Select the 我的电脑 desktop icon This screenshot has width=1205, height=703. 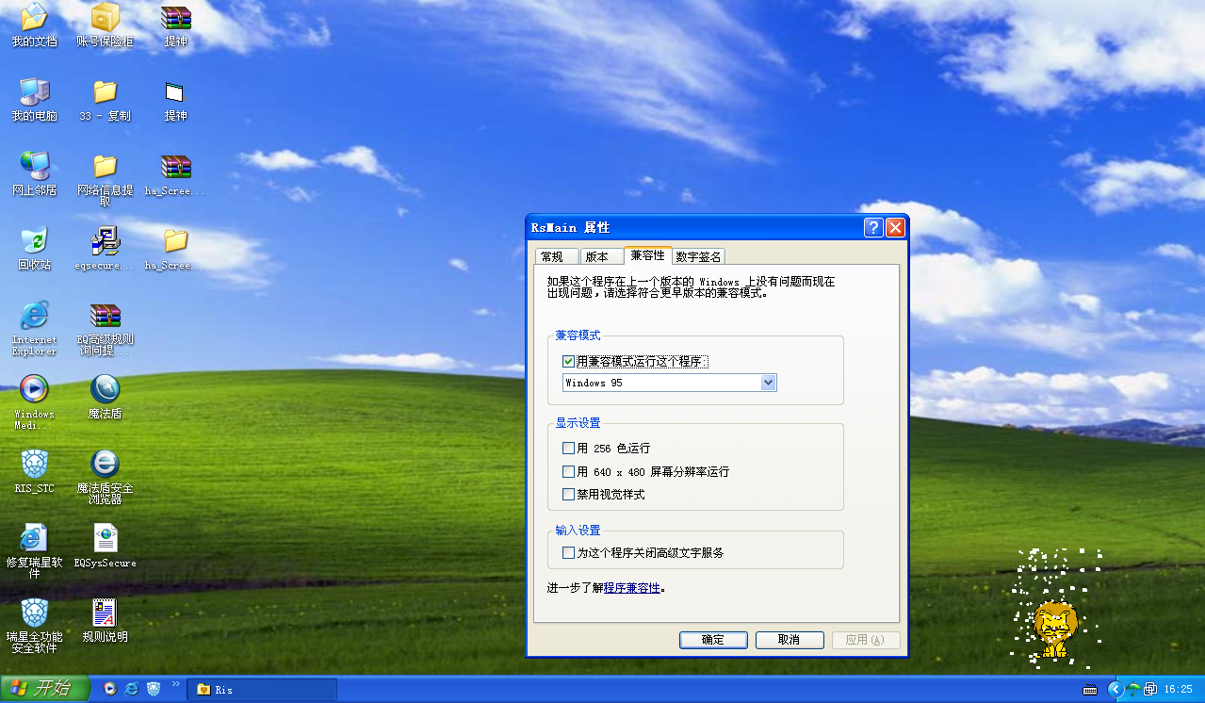click(x=34, y=100)
